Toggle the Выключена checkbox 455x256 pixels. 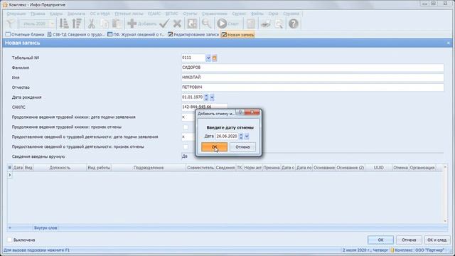pos(9,240)
